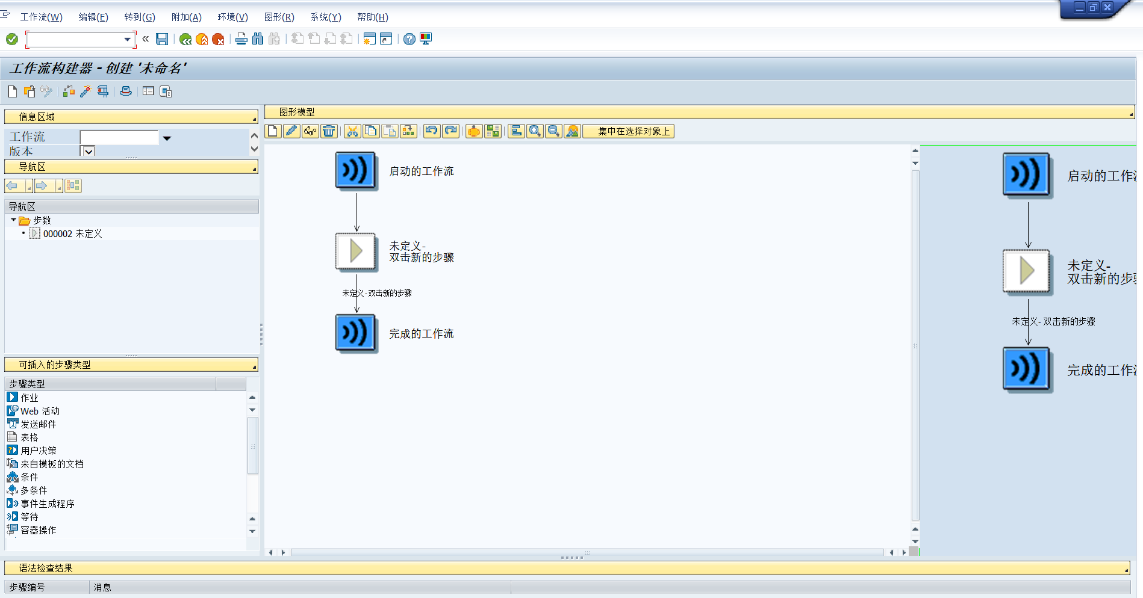Click the green Back arrow icon
The image size is (1143, 598).
185,39
